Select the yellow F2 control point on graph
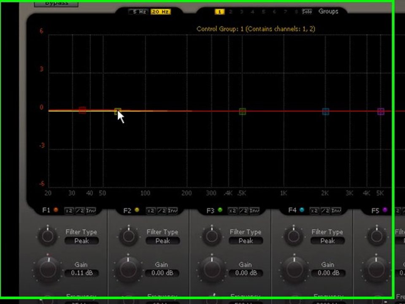 click(x=118, y=111)
